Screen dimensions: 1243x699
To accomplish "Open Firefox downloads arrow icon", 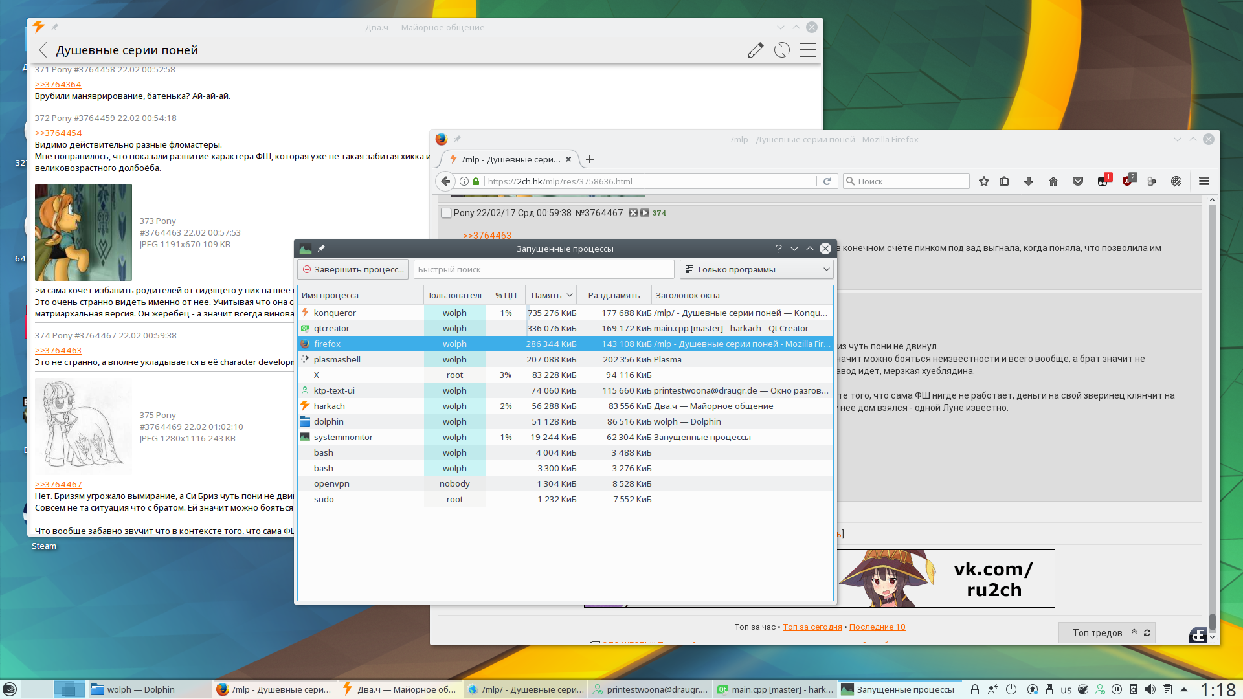I will coord(1029,181).
